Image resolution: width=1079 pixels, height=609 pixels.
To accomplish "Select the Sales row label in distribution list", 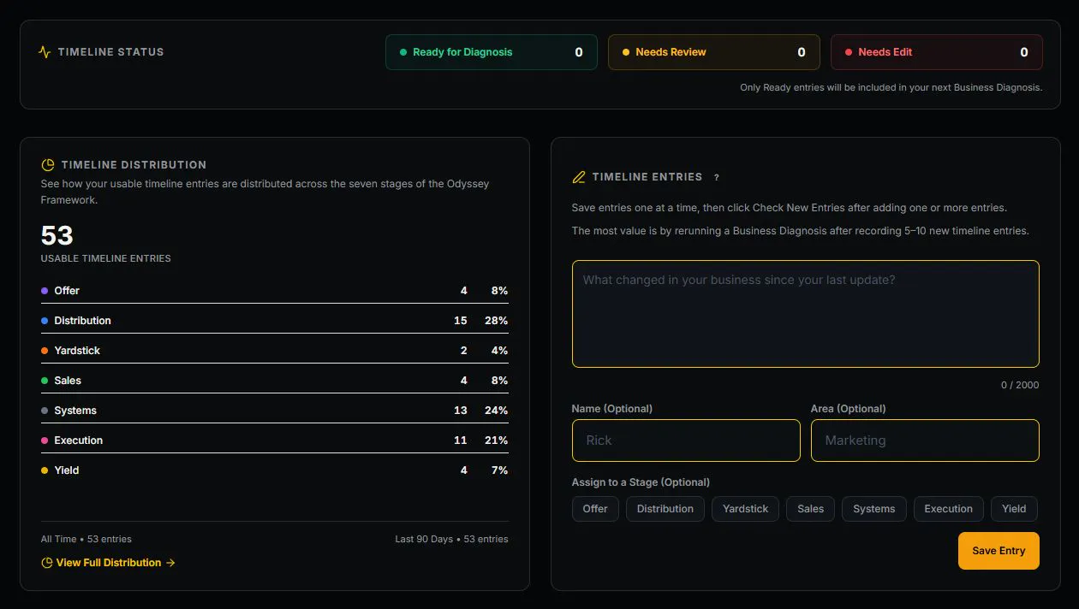I will tap(68, 381).
